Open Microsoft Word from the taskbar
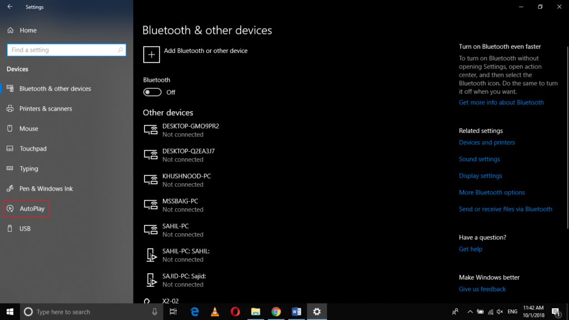The height and width of the screenshot is (320, 569). (x=296, y=312)
